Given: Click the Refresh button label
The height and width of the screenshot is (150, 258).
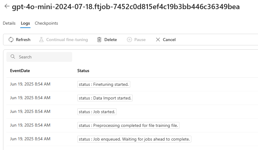Looking at the screenshot, I should [23, 40].
